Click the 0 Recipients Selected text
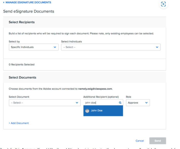180x149 pixels. (21, 65)
